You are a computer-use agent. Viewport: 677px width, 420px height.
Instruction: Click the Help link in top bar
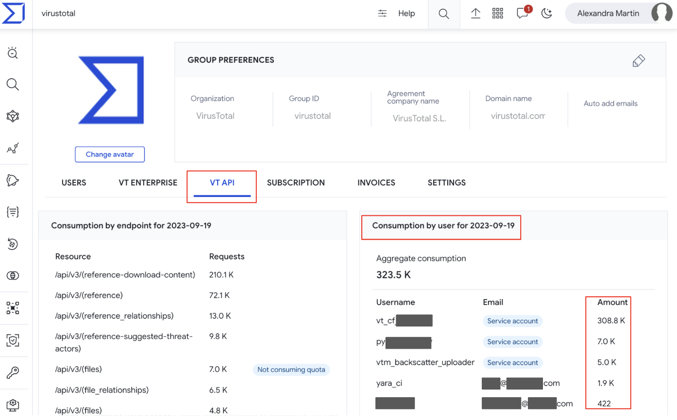406,14
